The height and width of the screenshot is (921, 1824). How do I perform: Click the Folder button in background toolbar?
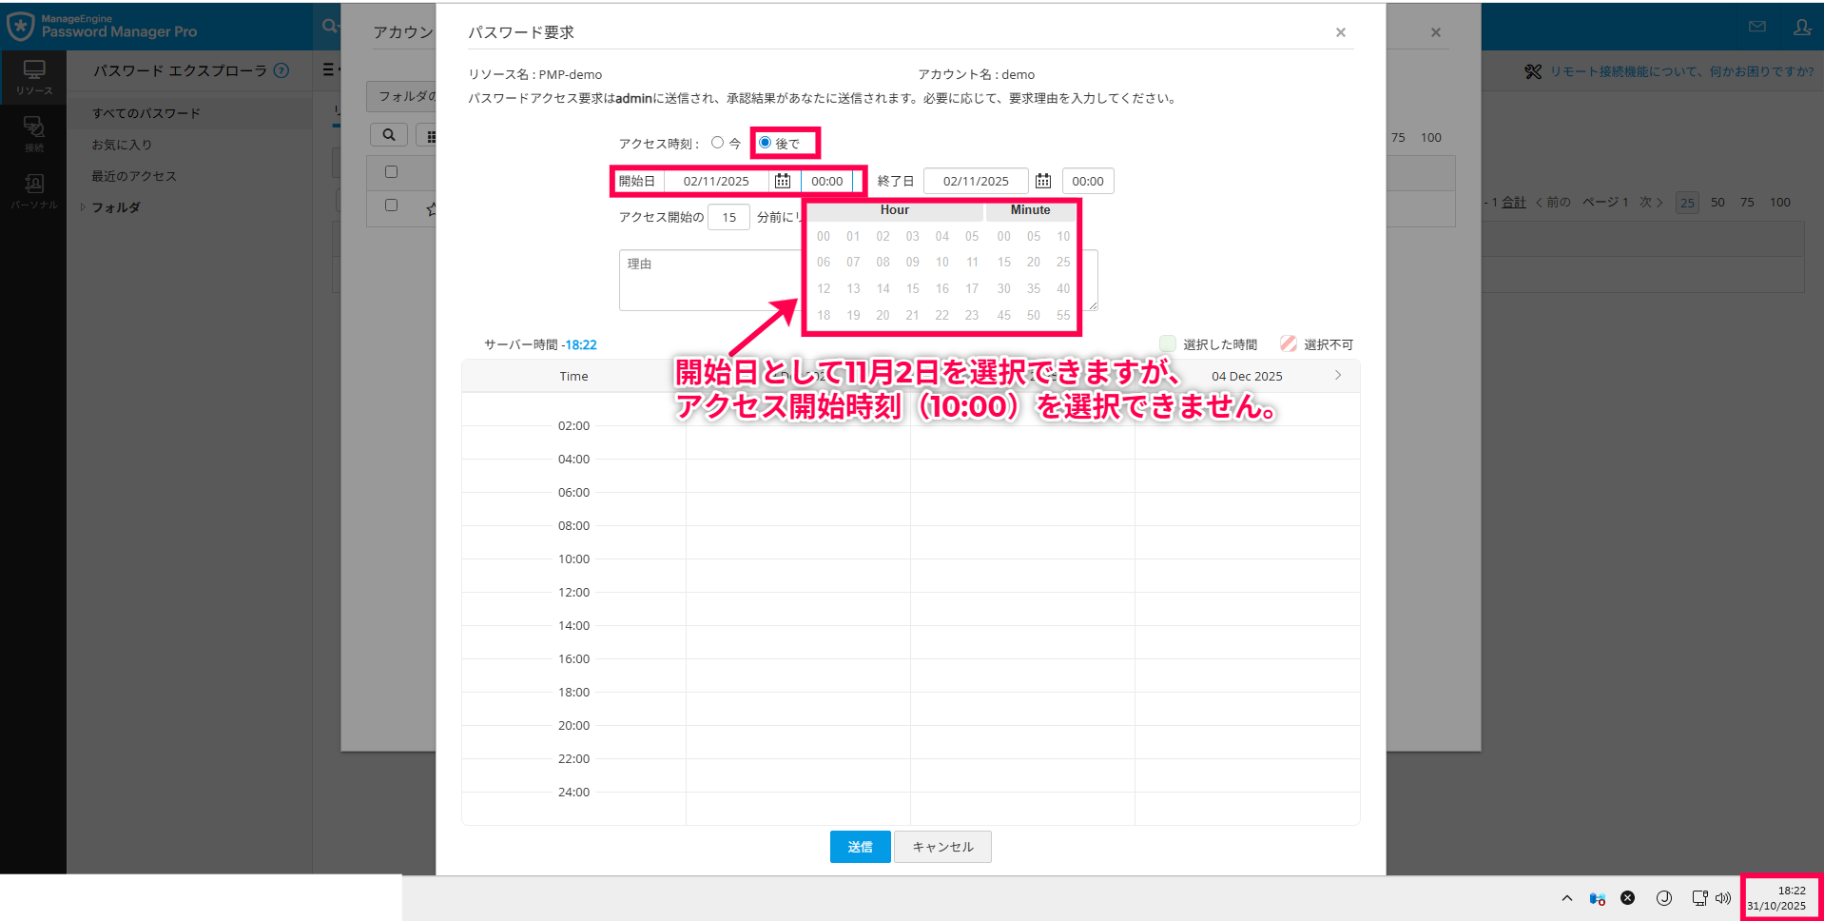pos(401,96)
